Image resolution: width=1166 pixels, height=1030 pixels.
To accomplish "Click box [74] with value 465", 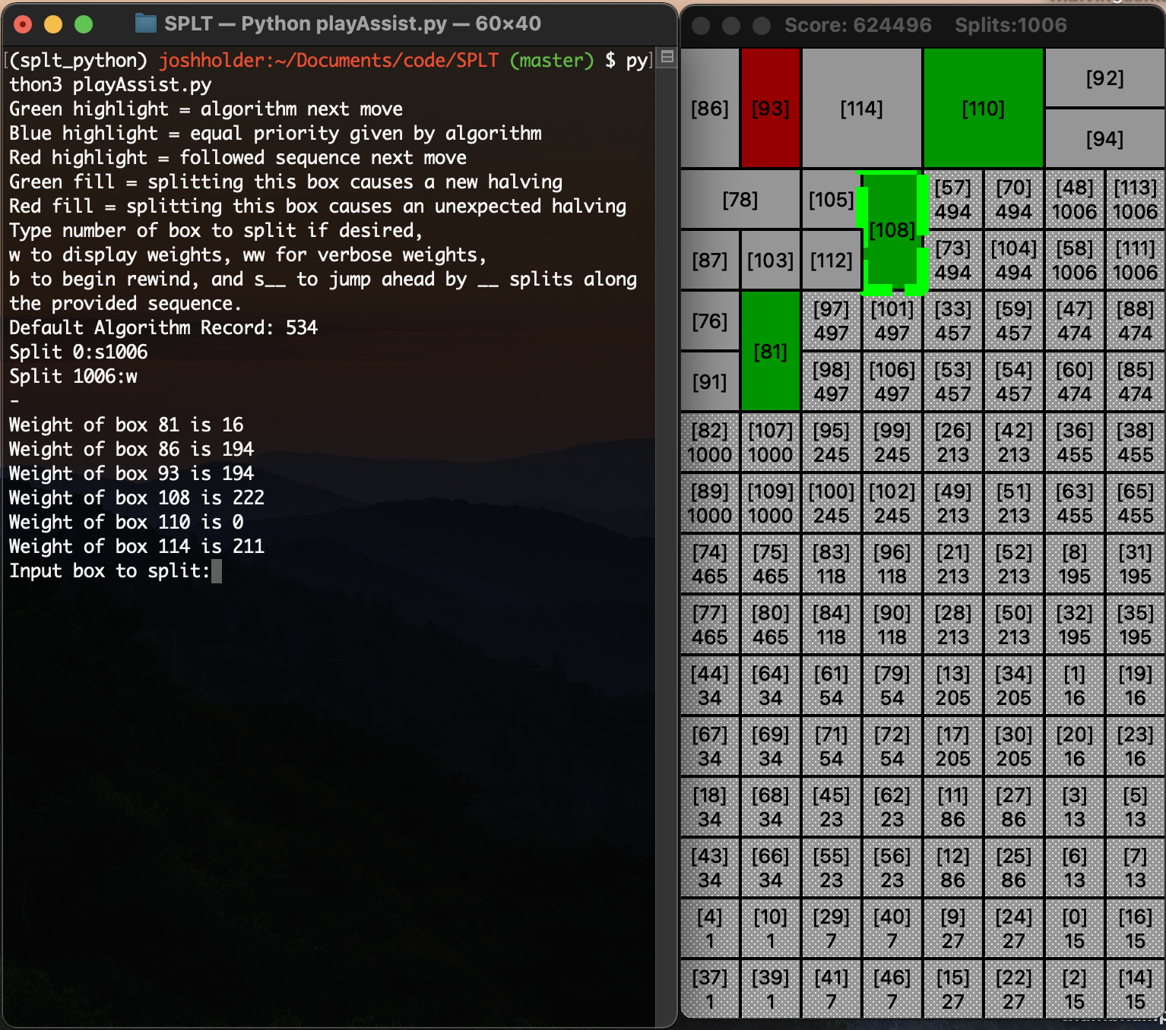I will point(710,564).
